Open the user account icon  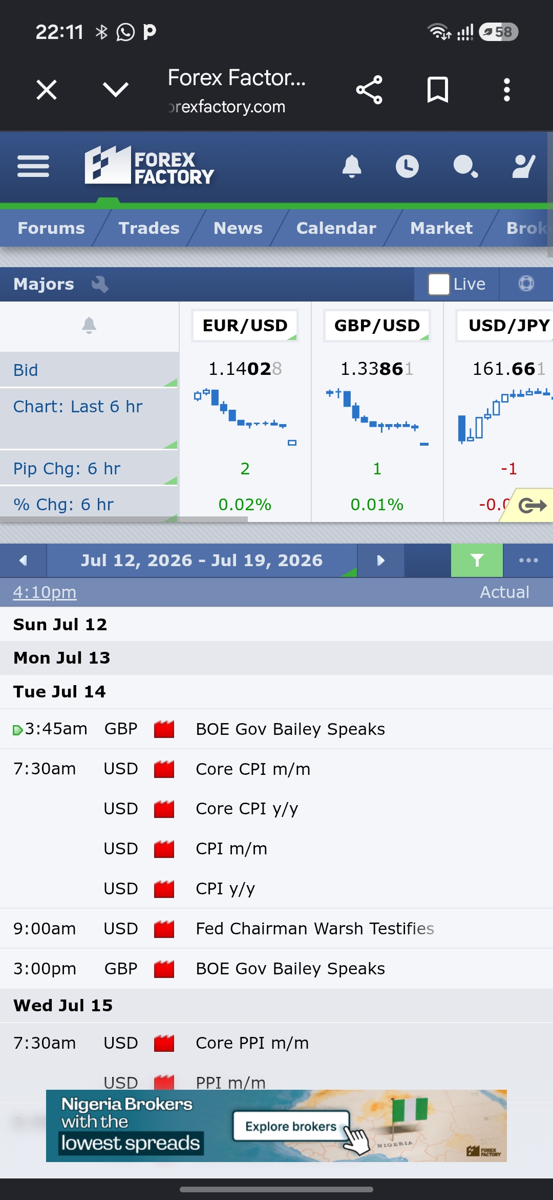(524, 166)
